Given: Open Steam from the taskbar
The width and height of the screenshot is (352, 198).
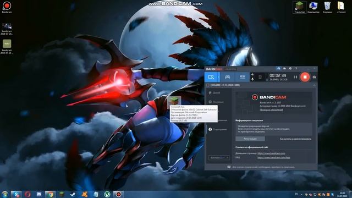Looking at the screenshot, I should pyautogui.click(x=73, y=194).
